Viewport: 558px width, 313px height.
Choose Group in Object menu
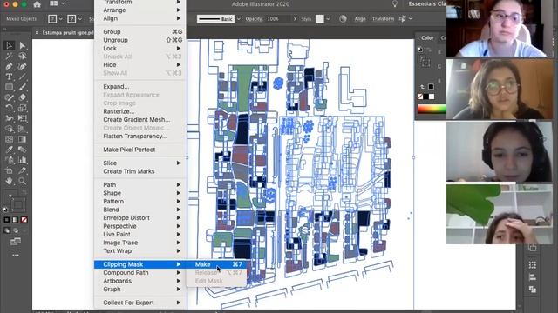[x=139, y=32]
